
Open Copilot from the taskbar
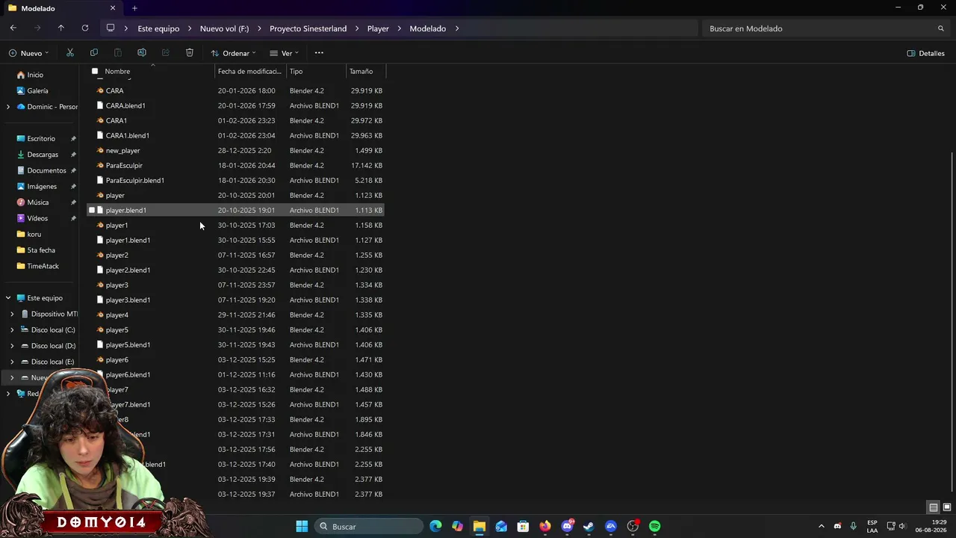coord(457,527)
